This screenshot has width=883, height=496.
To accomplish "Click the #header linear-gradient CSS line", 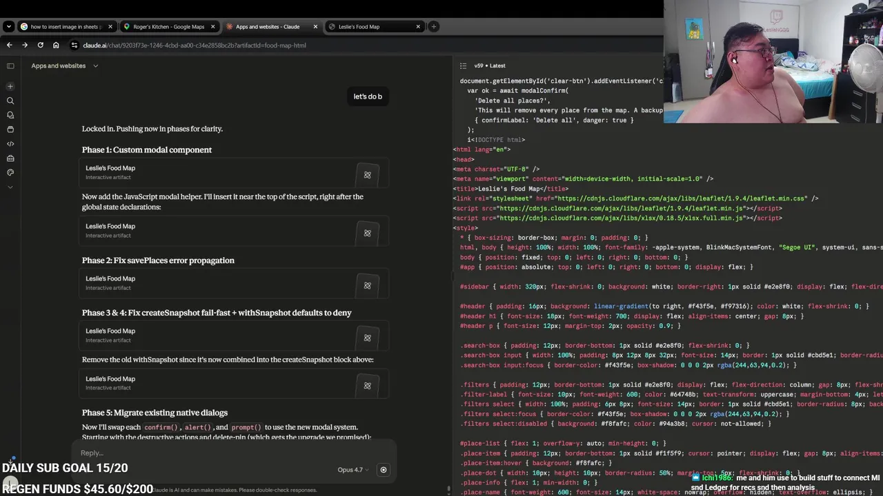I will coord(664,307).
